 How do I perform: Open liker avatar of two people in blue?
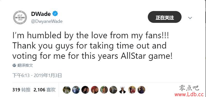(x=76, y=90)
